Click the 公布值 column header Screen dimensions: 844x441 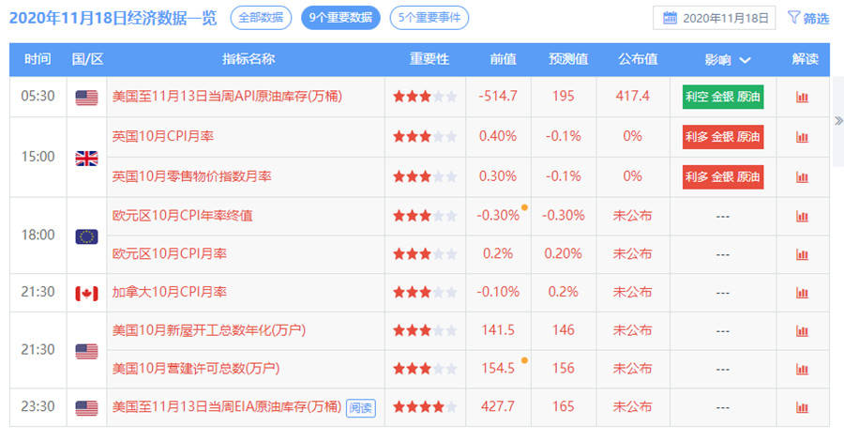click(638, 59)
